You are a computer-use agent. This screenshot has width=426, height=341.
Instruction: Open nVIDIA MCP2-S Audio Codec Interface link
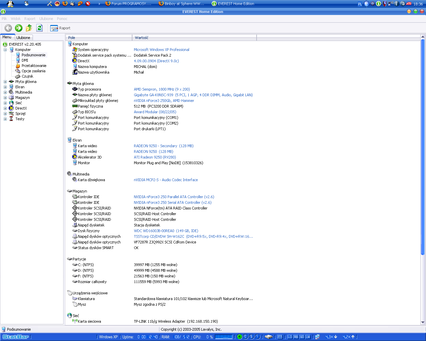coord(166,180)
